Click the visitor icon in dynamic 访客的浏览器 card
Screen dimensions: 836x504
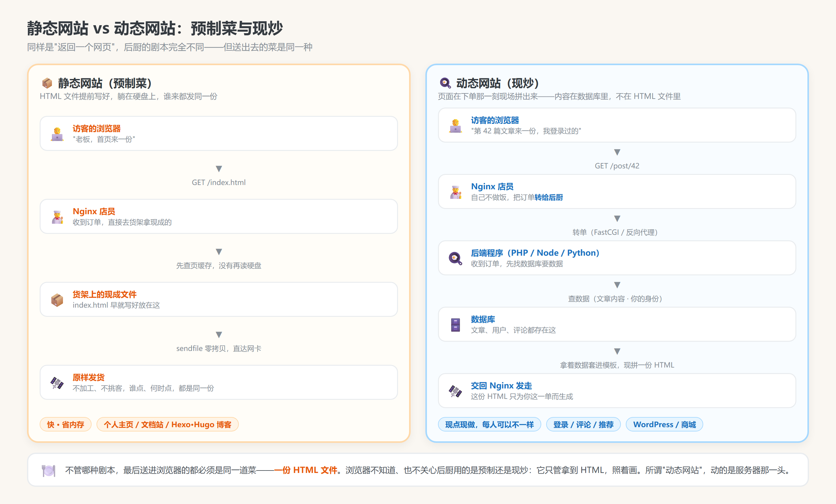[455, 125]
